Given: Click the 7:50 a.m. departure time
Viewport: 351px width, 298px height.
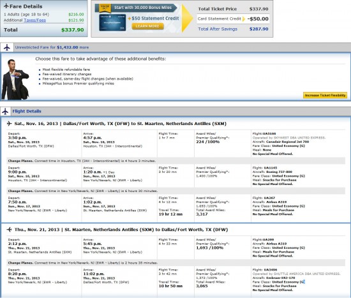Looking at the screenshot, I should pos(17,202).
